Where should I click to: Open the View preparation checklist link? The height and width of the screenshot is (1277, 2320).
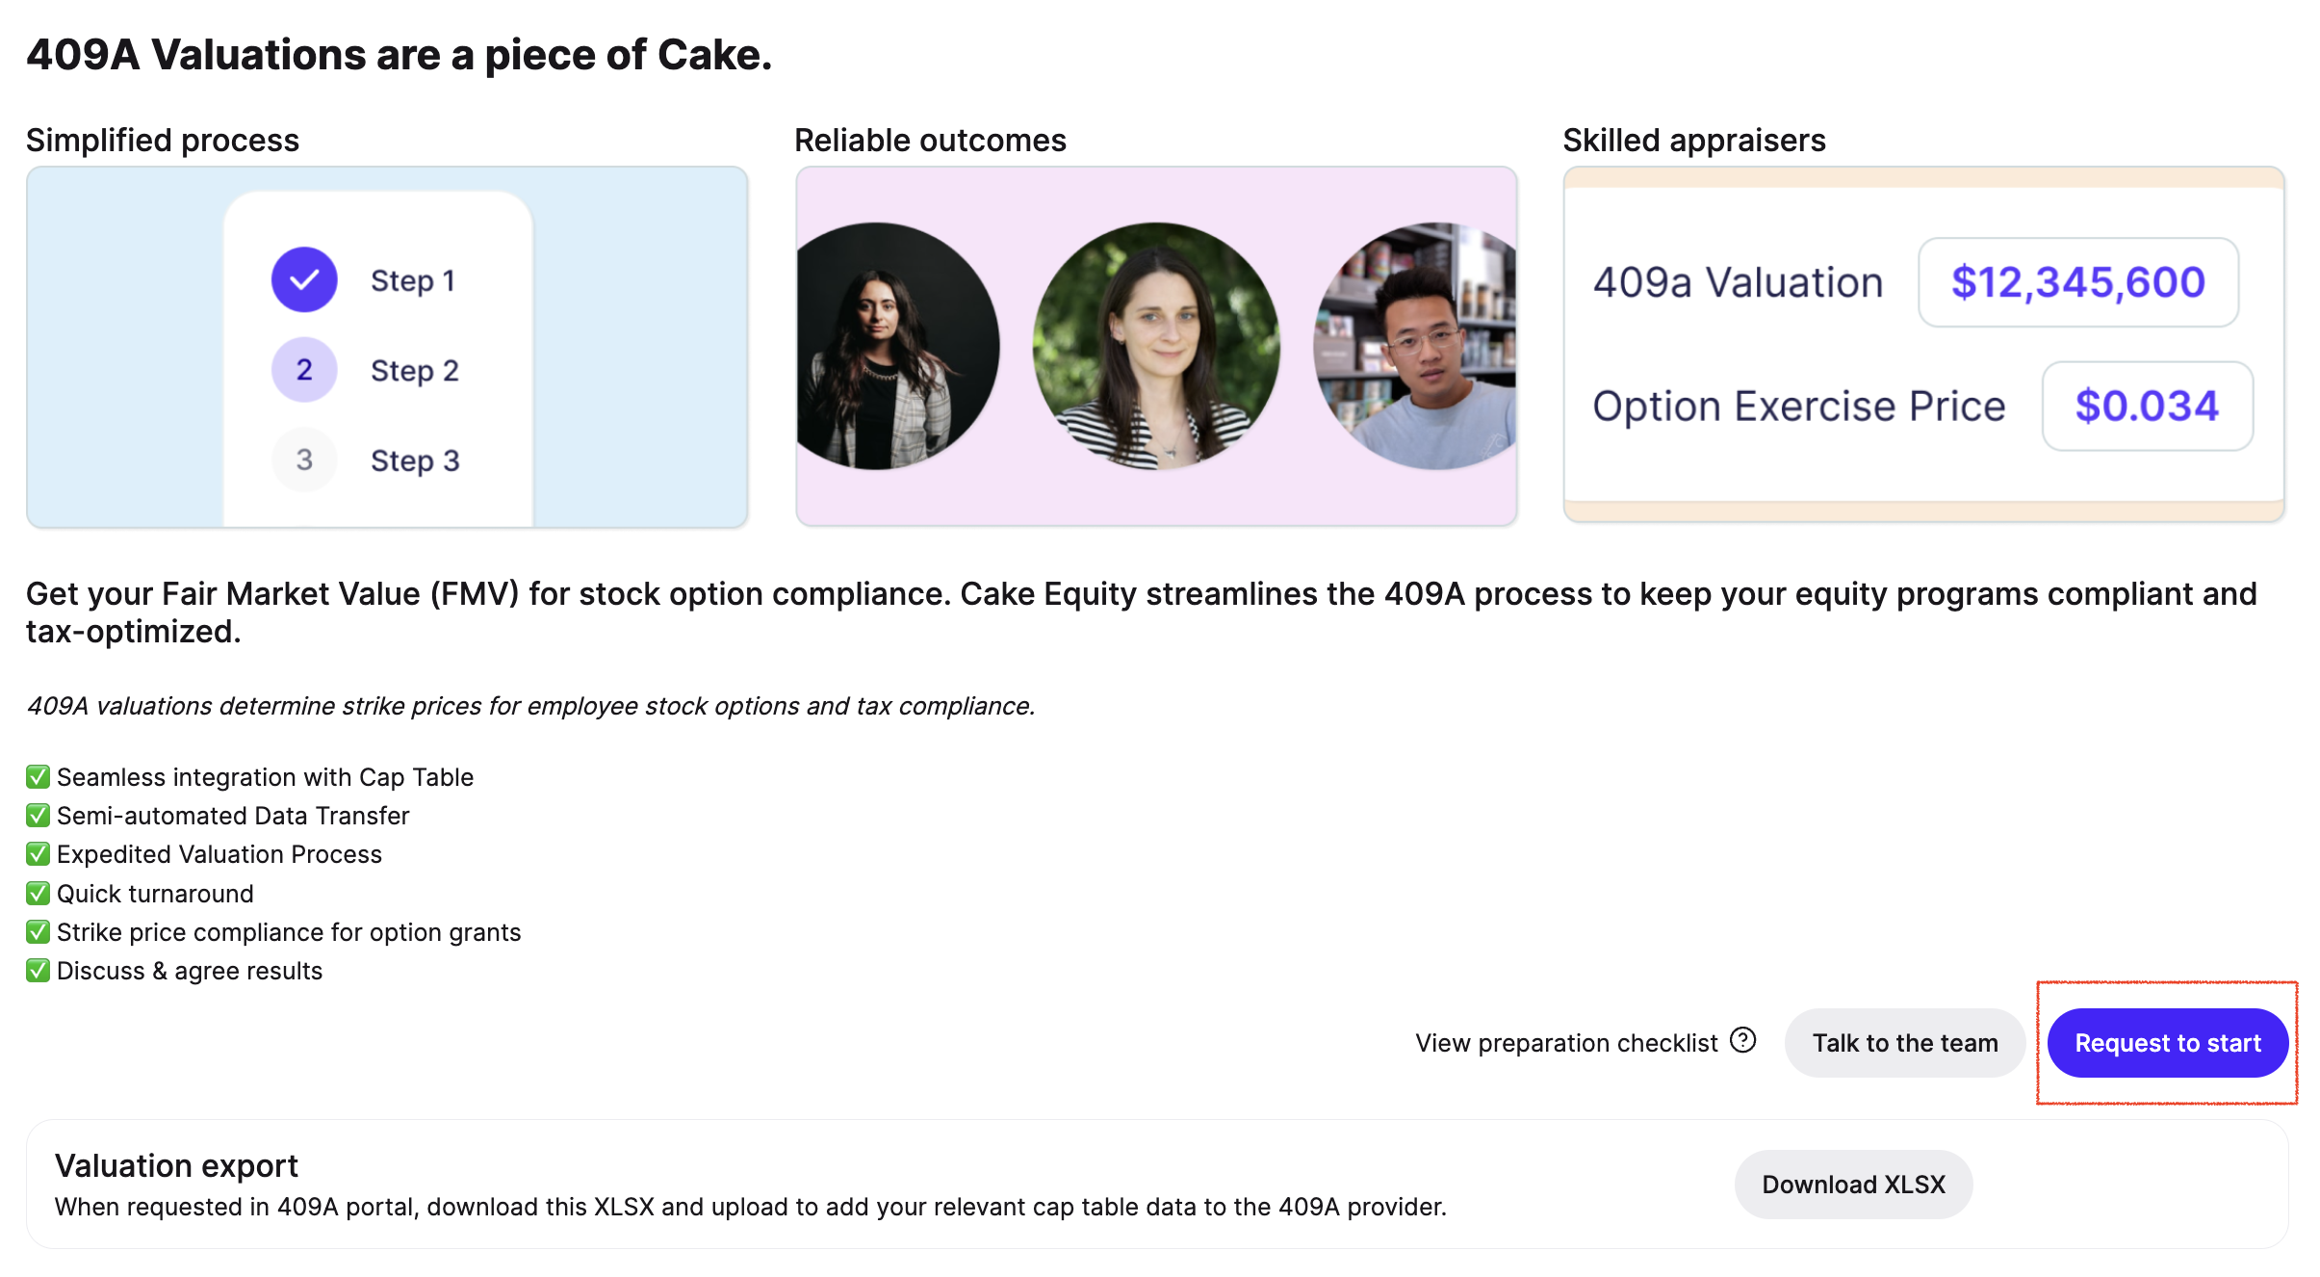pyautogui.click(x=1566, y=1043)
